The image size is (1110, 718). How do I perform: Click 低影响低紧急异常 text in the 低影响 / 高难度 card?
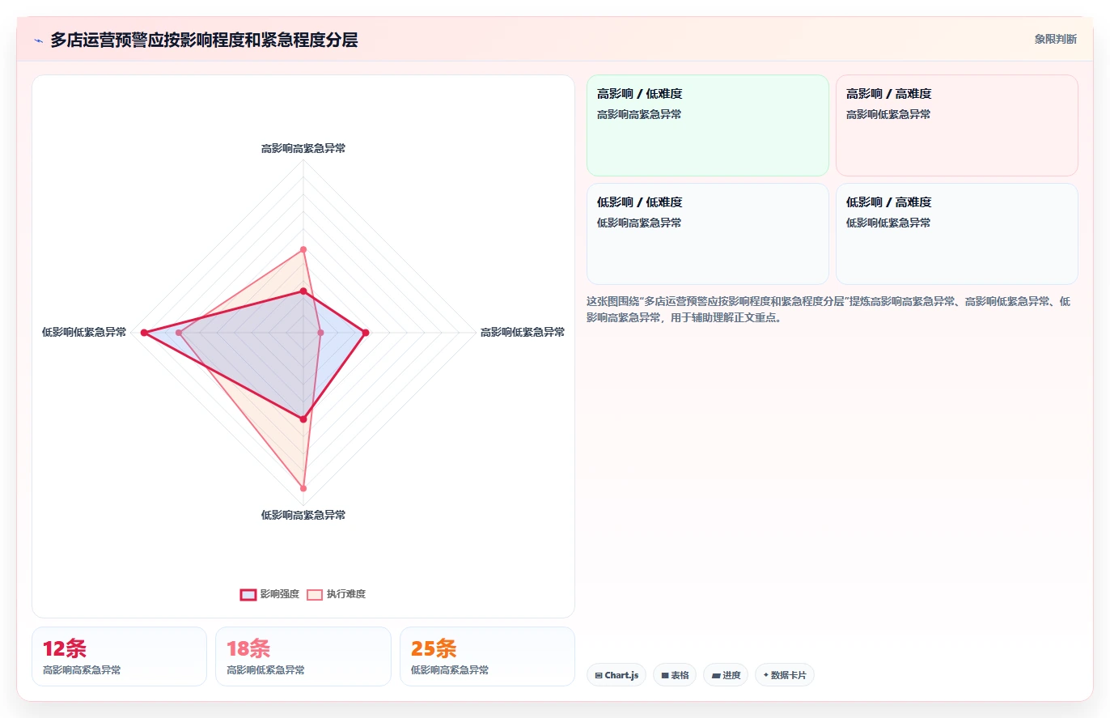[x=888, y=223]
